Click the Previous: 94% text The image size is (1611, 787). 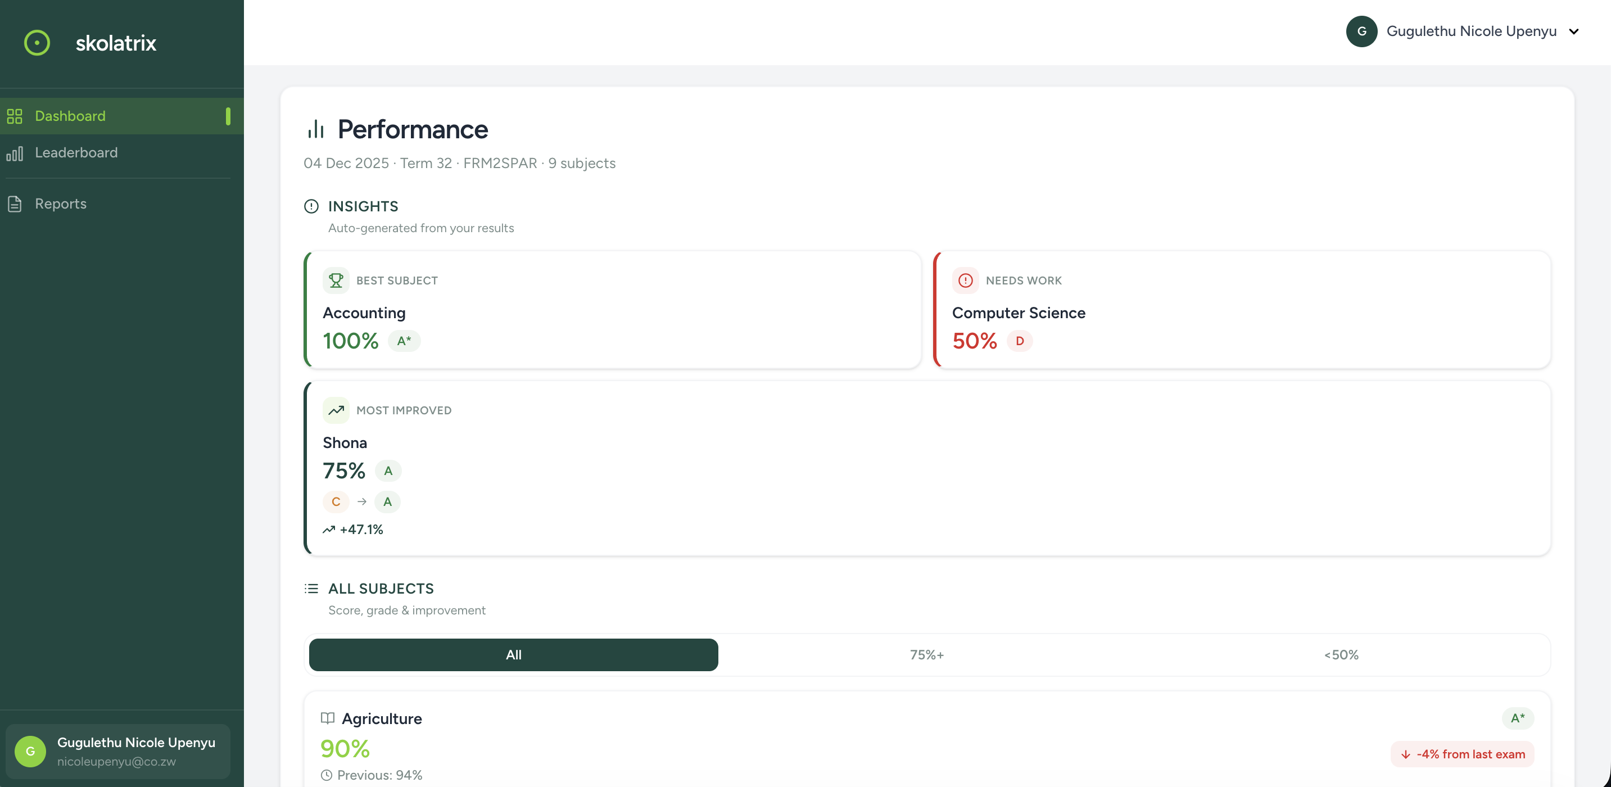(x=379, y=775)
